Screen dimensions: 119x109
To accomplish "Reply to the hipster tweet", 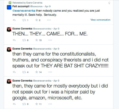I will point(14,104).
